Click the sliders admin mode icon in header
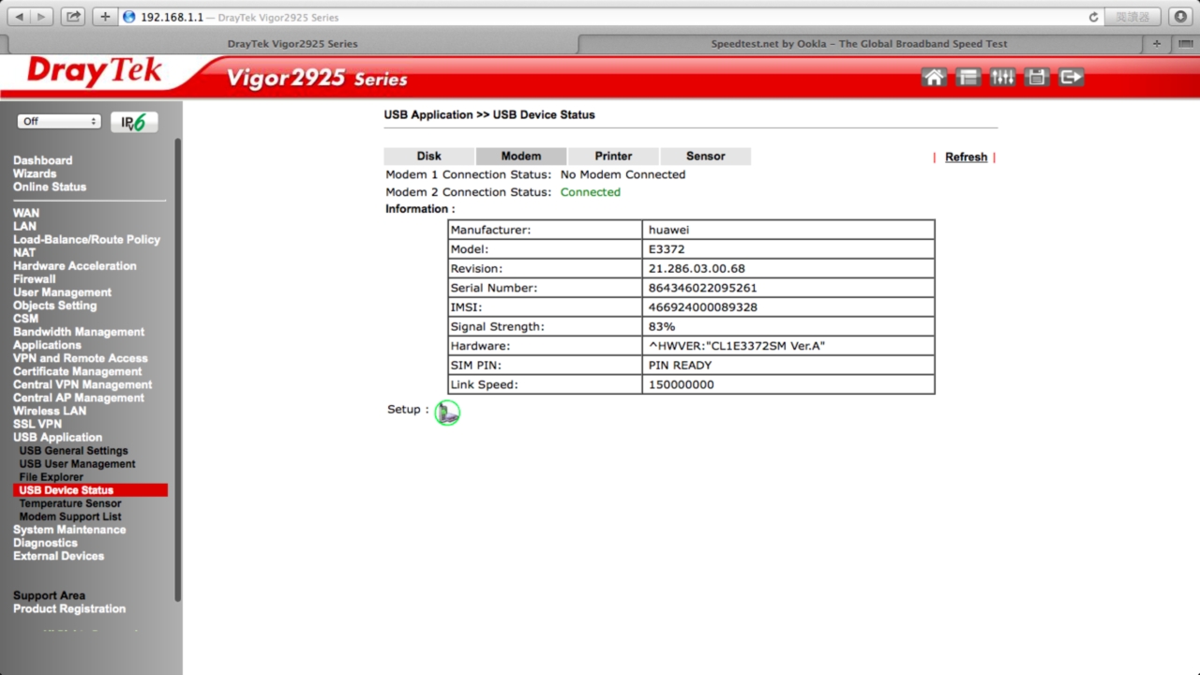Image resolution: width=1200 pixels, height=675 pixels. [x=1002, y=77]
